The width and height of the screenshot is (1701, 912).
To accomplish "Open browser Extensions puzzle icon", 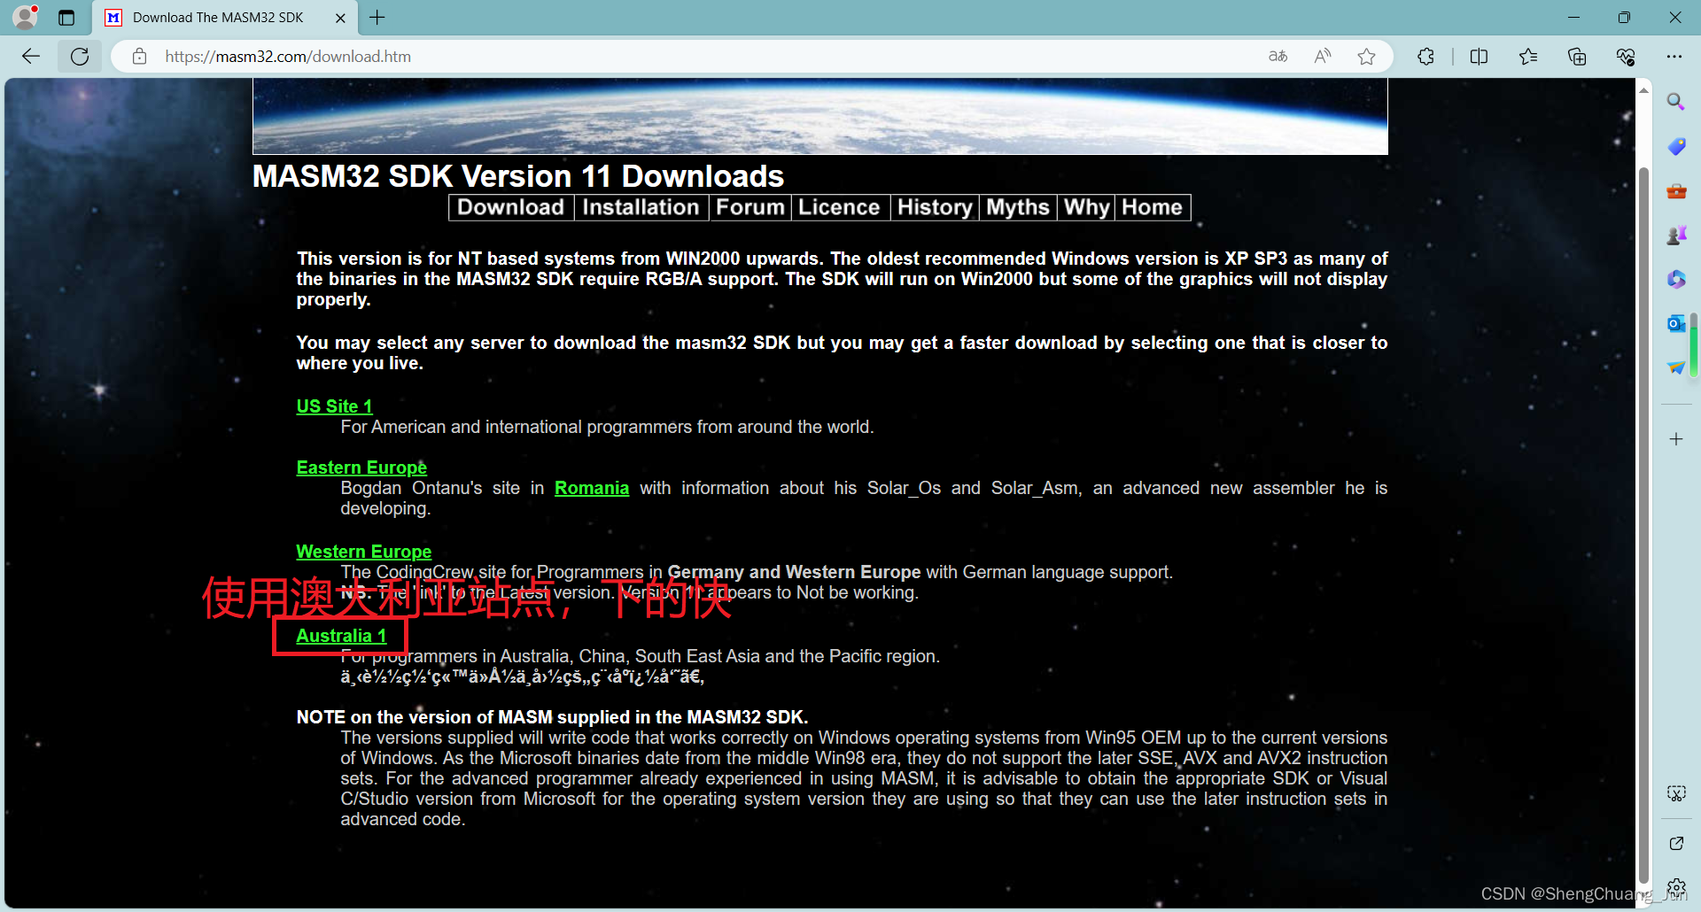I will pos(1425,57).
